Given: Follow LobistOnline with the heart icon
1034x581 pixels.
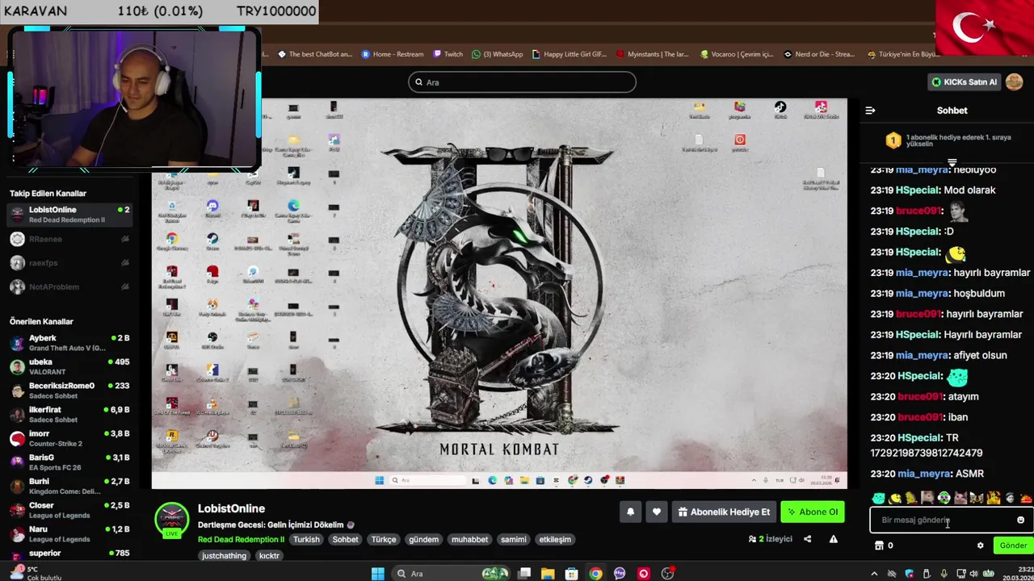Looking at the screenshot, I should pyautogui.click(x=657, y=512).
